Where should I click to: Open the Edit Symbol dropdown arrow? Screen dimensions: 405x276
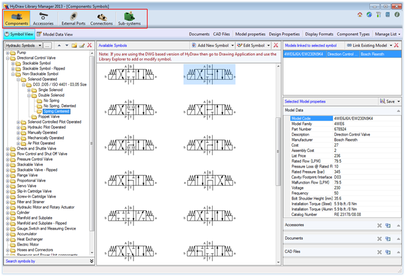click(x=269, y=45)
